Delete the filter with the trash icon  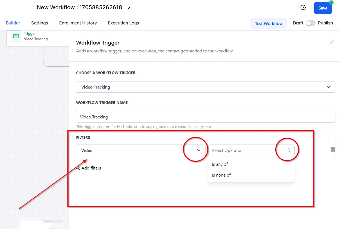point(333,150)
